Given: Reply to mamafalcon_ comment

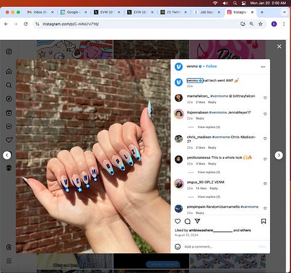Looking at the screenshot, I should pos(212,102).
